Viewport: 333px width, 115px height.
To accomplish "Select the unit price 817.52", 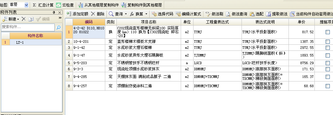I will [302, 32].
